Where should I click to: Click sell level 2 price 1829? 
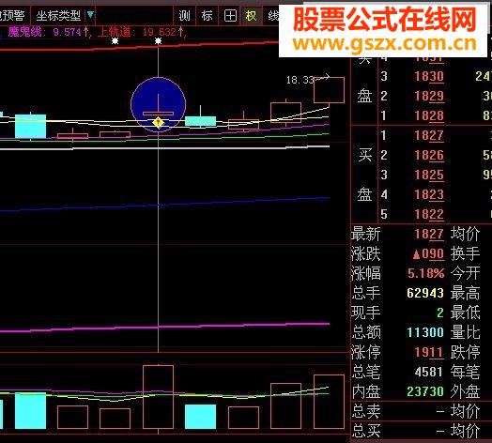[x=429, y=96]
